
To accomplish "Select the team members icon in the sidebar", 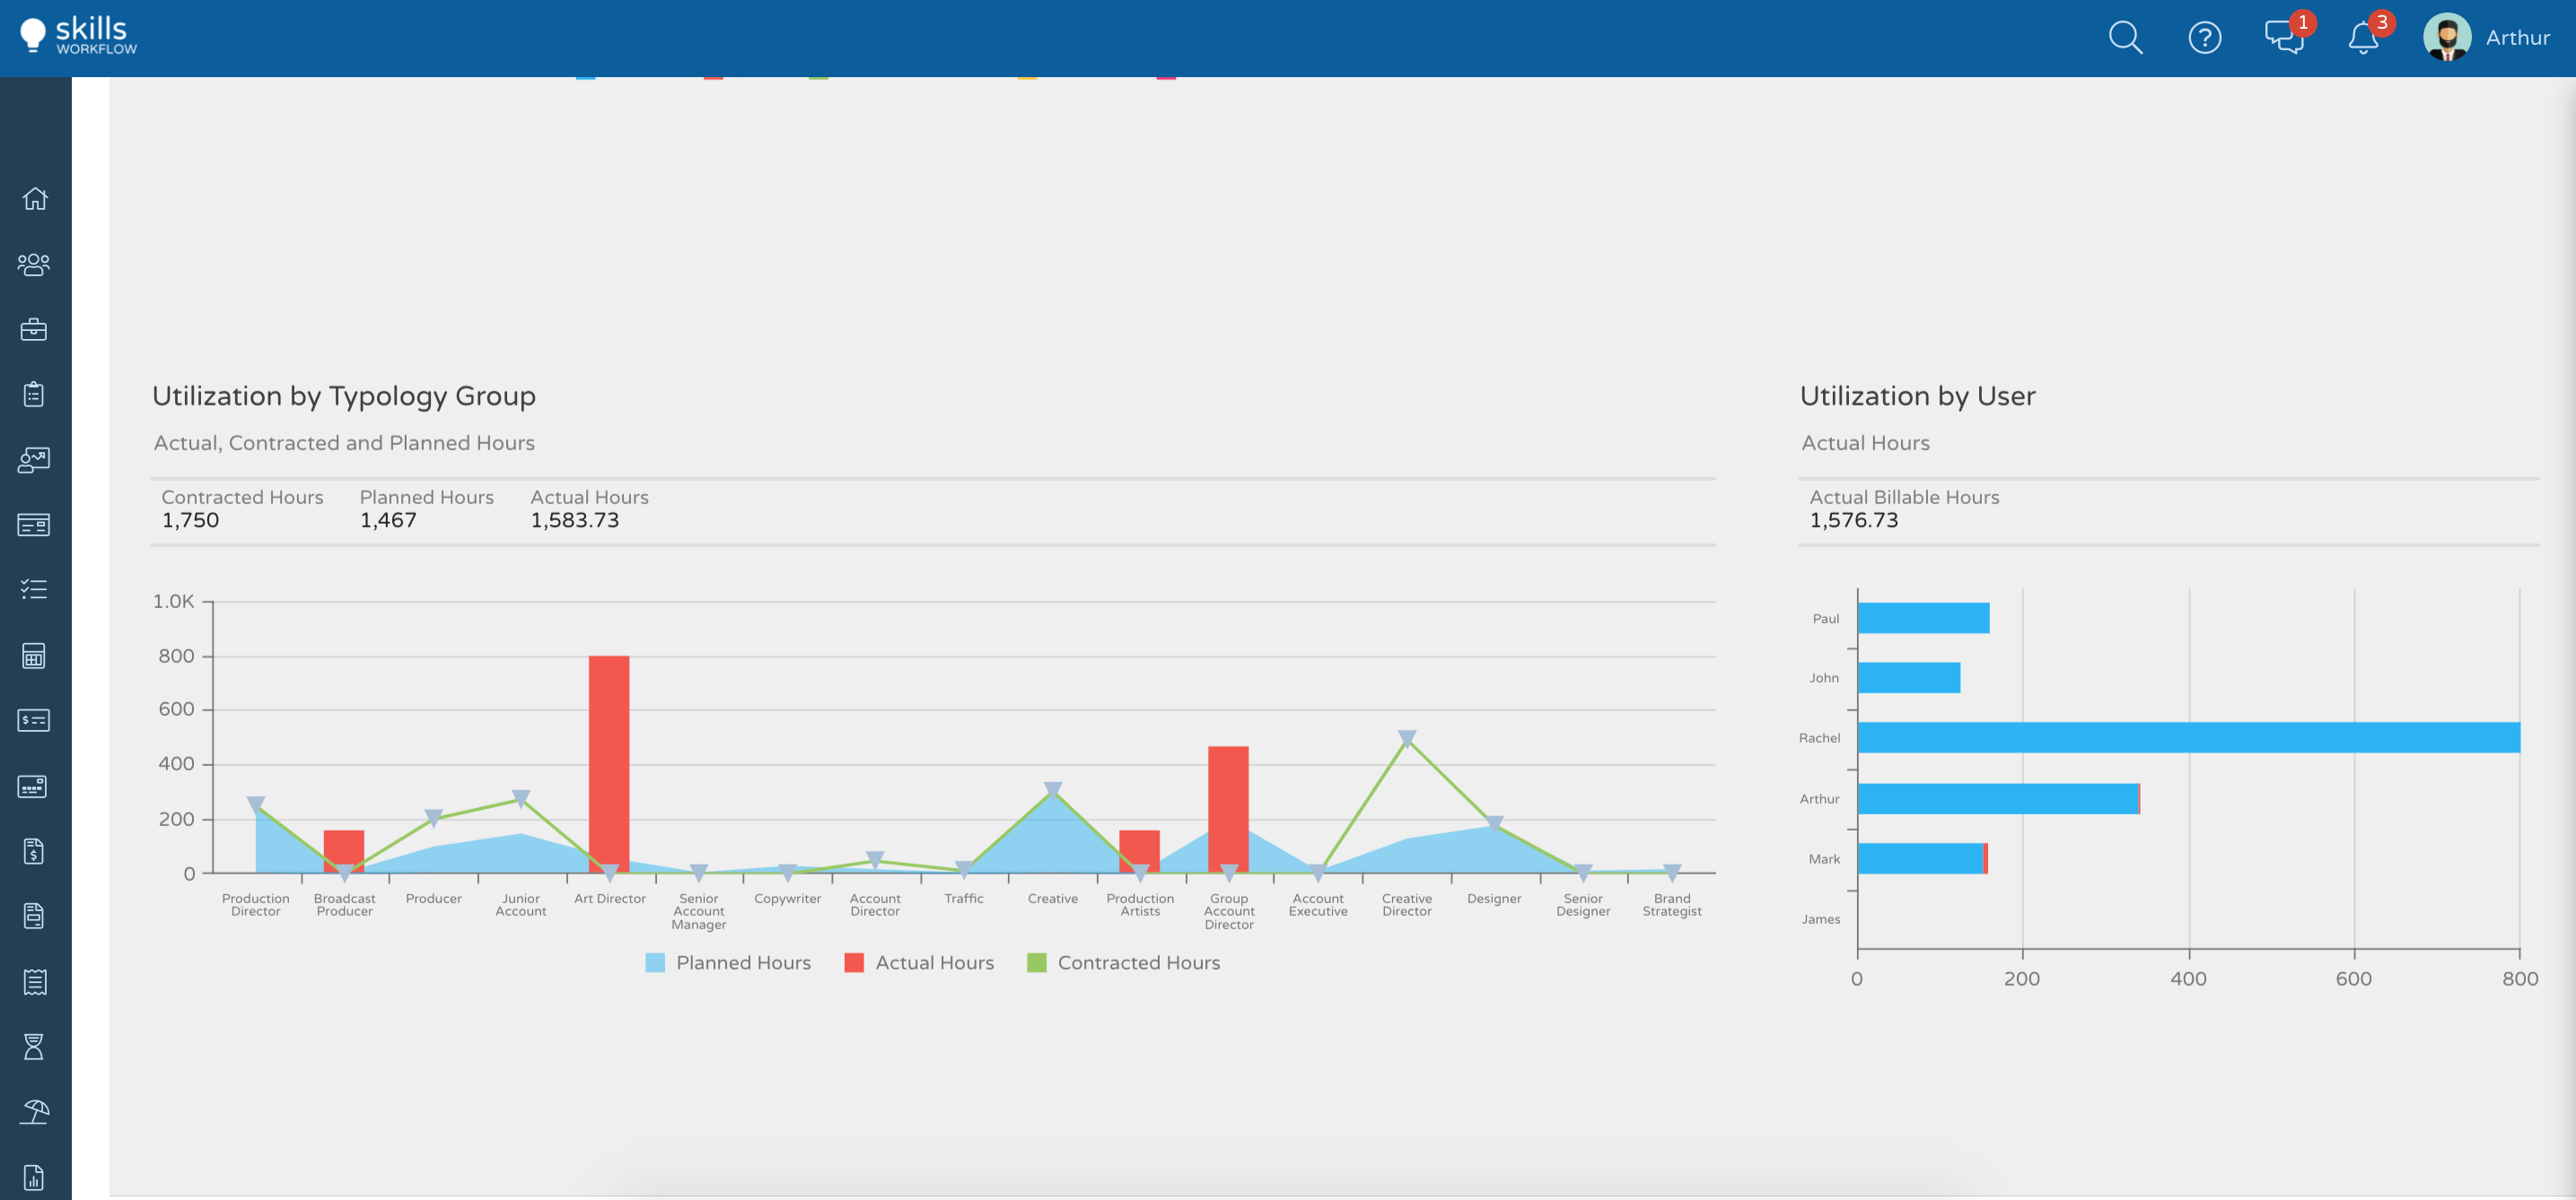I will click(34, 265).
